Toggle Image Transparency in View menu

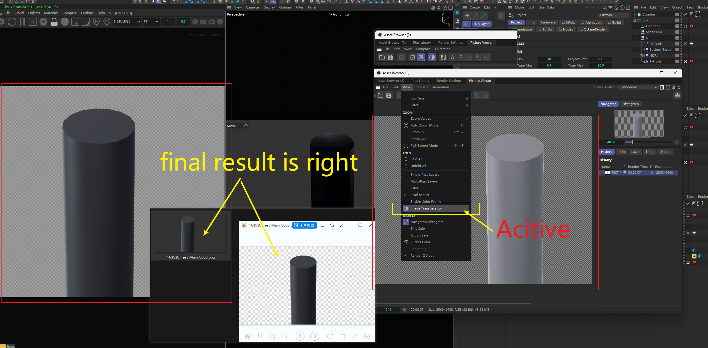click(x=426, y=208)
